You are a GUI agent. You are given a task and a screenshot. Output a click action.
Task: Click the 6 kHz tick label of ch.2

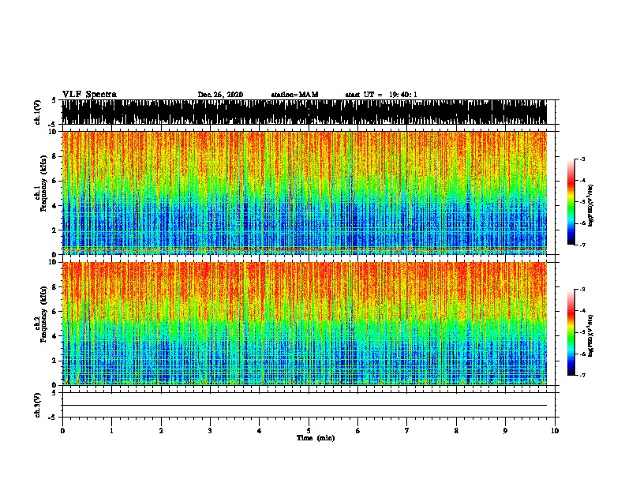[x=55, y=311]
